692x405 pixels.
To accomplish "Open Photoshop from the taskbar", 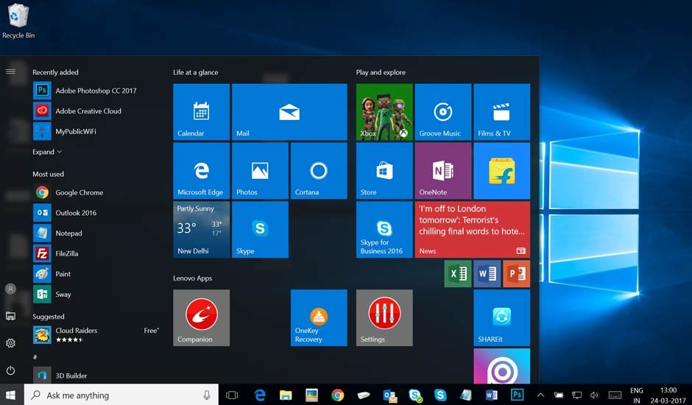I will (x=517, y=395).
